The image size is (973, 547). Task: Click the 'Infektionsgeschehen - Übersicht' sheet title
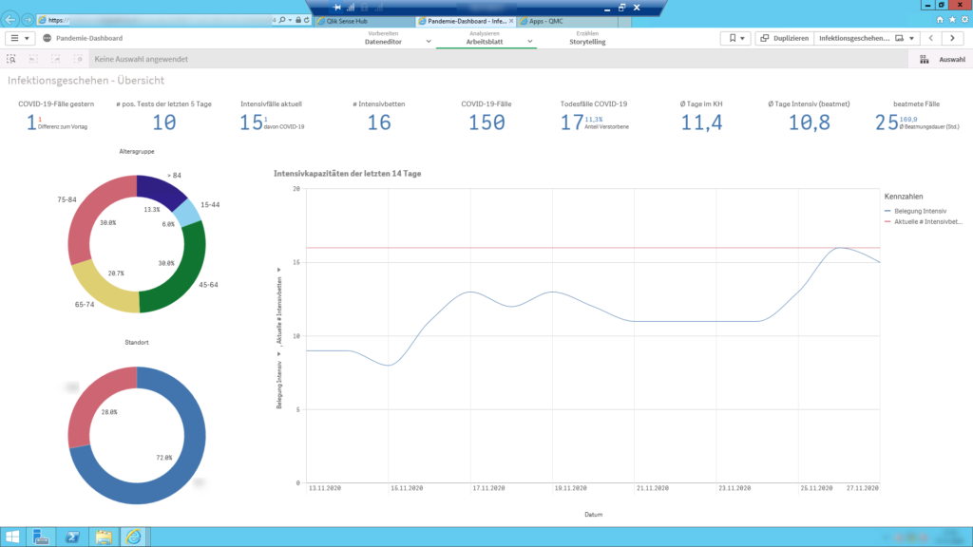pyautogui.click(x=86, y=81)
